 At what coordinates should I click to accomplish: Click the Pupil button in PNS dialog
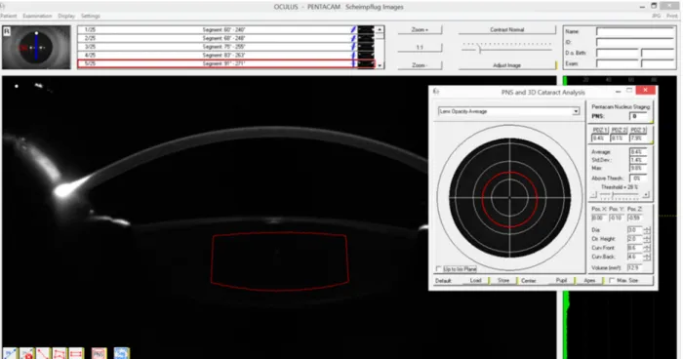pyautogui.click(x=561, y=281)
